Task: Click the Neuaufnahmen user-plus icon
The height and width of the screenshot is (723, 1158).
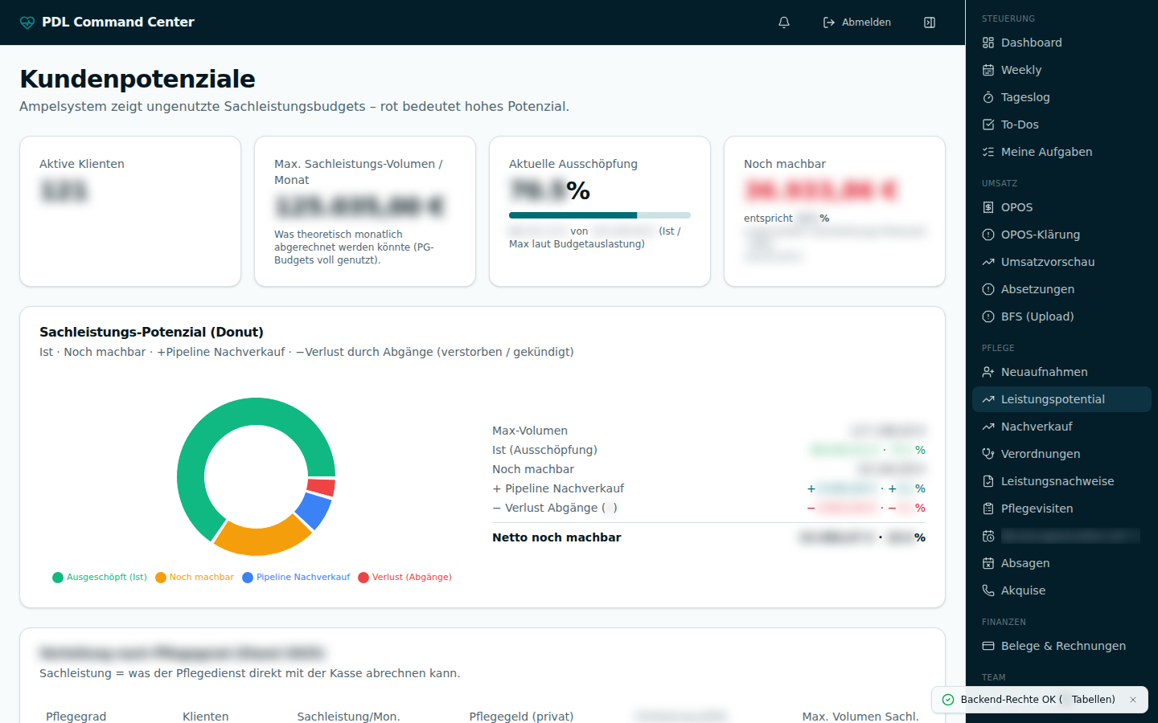Action: [988, 372]
